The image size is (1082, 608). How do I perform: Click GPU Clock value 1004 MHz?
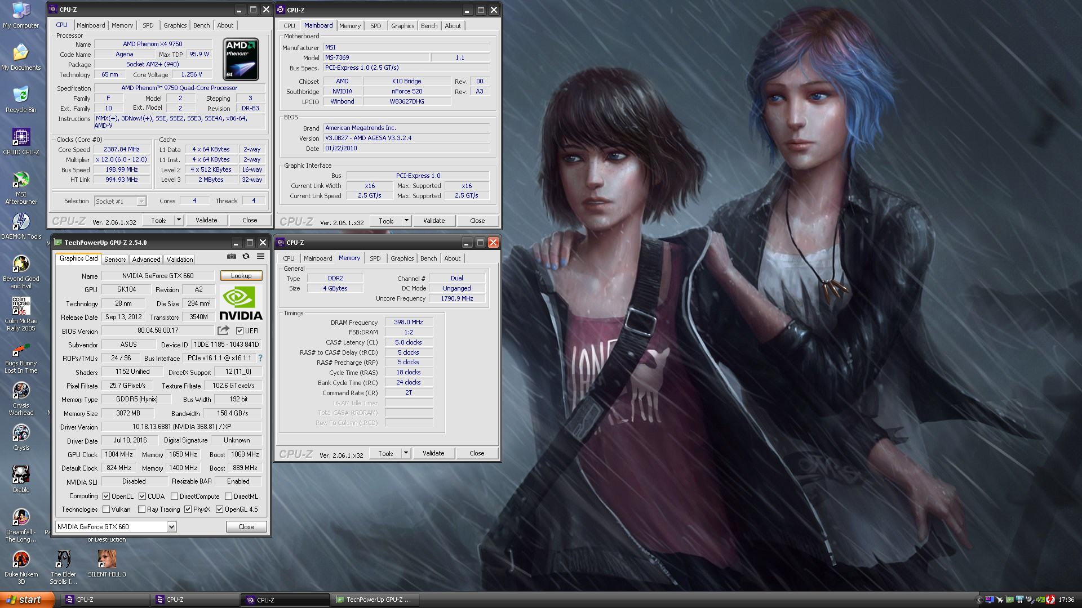(x=119, y=454)
